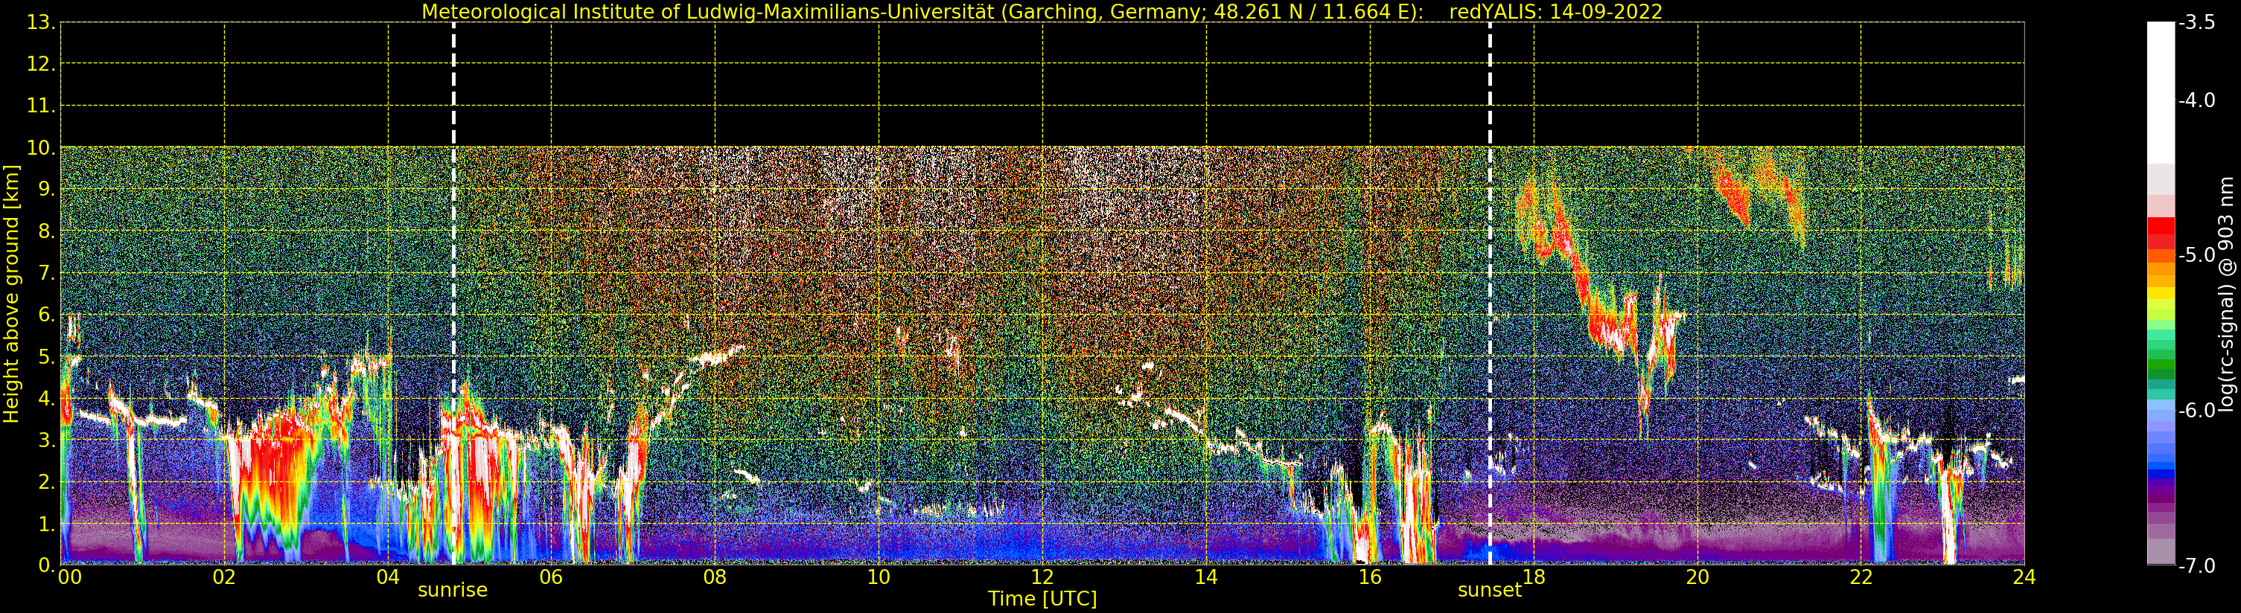Image resolution: width=2241 pixels, height=613 pixels.
Task: Click the white dashed sunrise marker line
Action: point(453,294)
